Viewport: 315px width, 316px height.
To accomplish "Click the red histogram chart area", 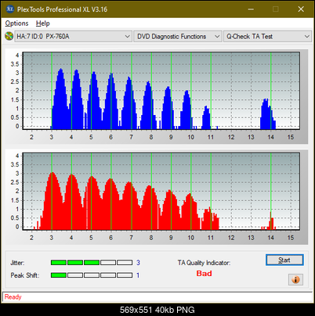I will [161, 191].
